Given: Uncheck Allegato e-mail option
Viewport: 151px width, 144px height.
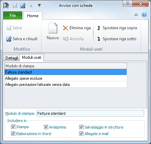Looking at the screenshot, I should click(x=81, y=133).
